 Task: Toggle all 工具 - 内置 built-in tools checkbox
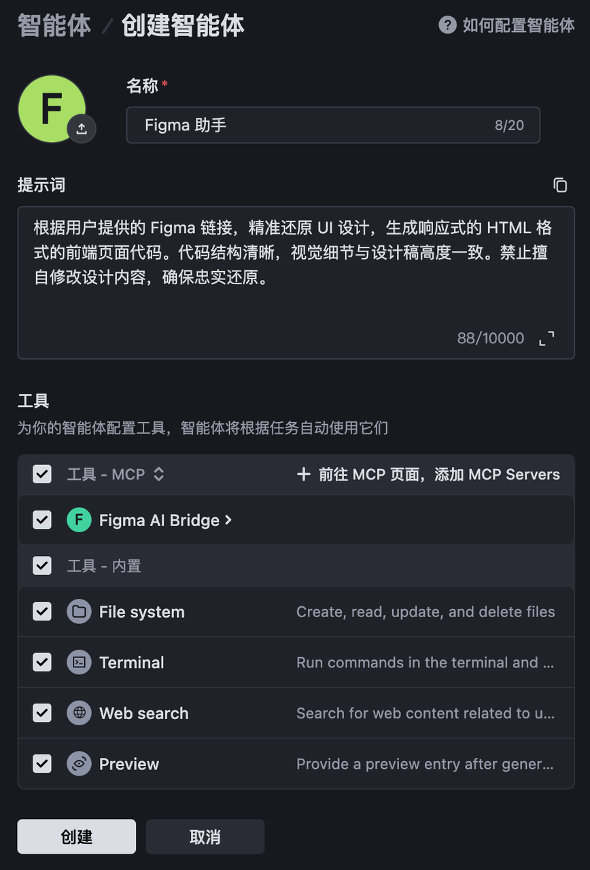coord(42,565)
